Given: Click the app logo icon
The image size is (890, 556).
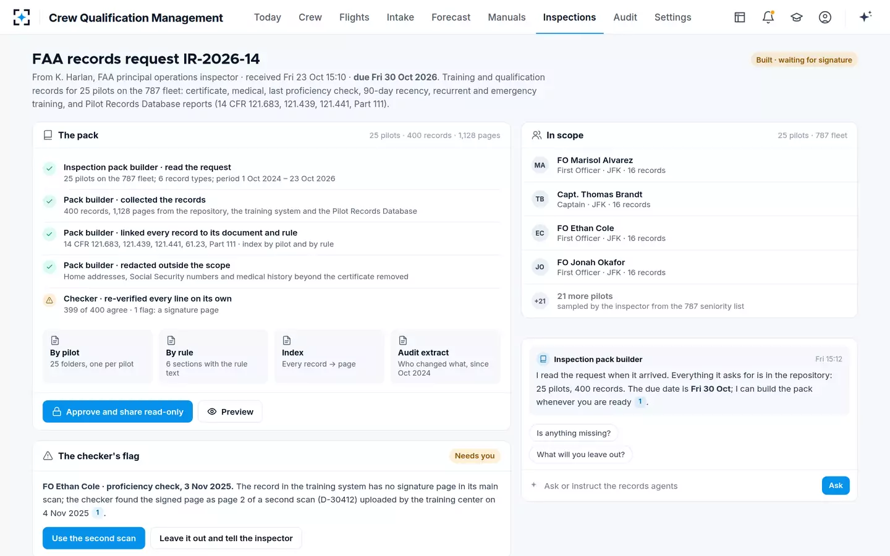Looking at the screenshot, I should tap(22, 17).
